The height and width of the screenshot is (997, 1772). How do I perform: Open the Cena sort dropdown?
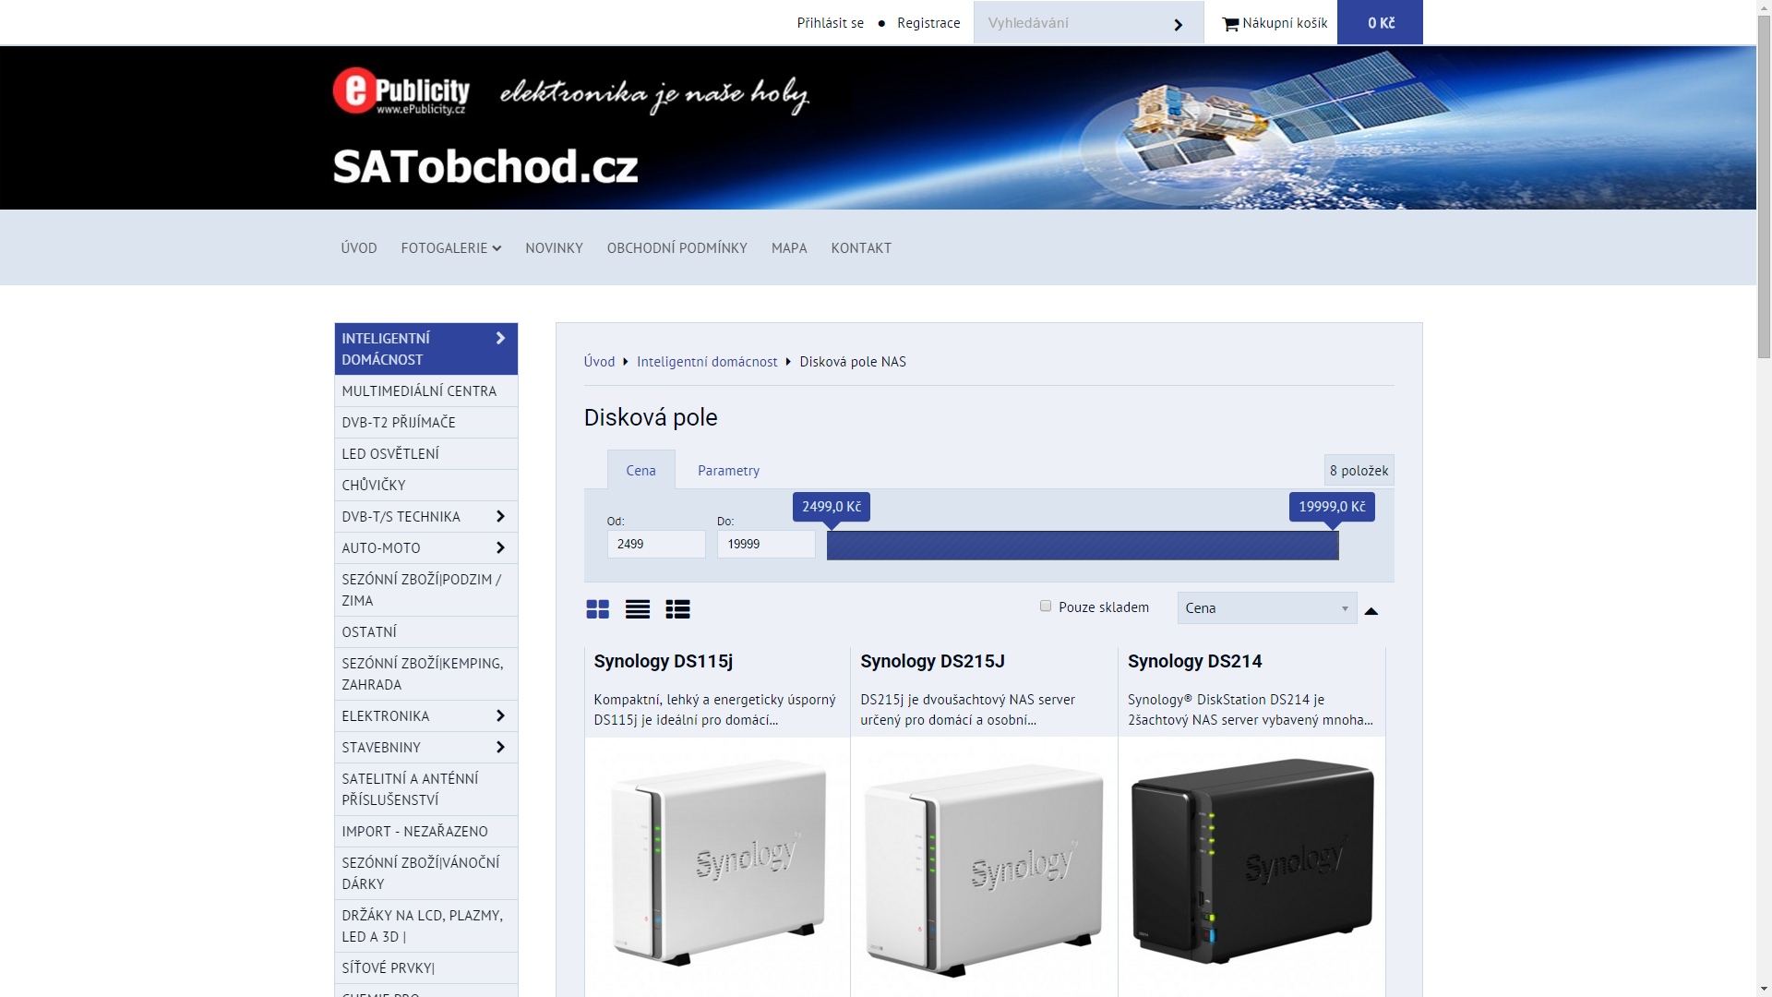click(x=1266, y=608)
